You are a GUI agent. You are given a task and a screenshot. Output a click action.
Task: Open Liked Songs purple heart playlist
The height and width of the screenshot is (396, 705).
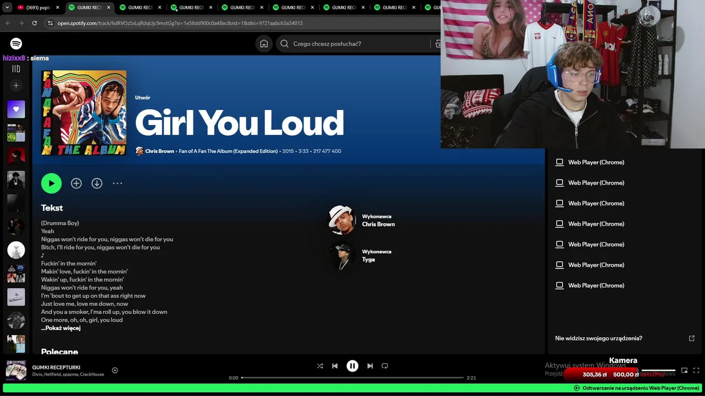click(x=16, y=109)
